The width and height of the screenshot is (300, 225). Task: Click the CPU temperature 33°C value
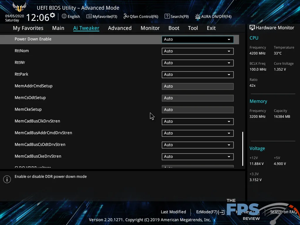(278, 53)
